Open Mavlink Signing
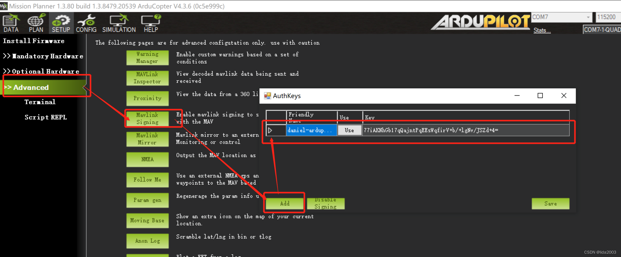This screenshot has height=257, width=621. click(147, 118)
